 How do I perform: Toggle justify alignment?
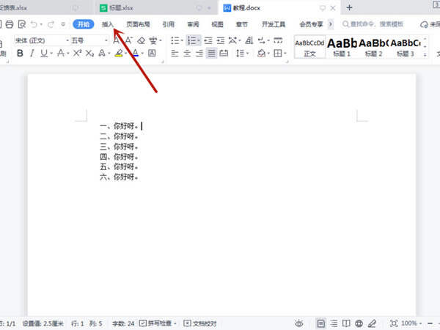(212, 53)
